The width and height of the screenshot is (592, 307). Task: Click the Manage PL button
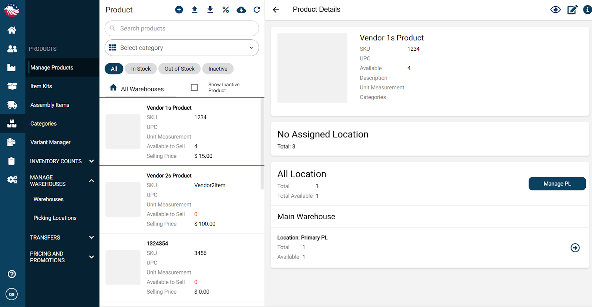tap(557, 184)
